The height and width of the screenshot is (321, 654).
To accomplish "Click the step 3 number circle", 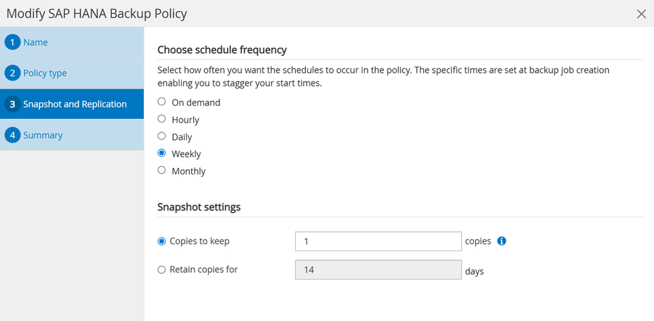I will click(x=12, y=105).
